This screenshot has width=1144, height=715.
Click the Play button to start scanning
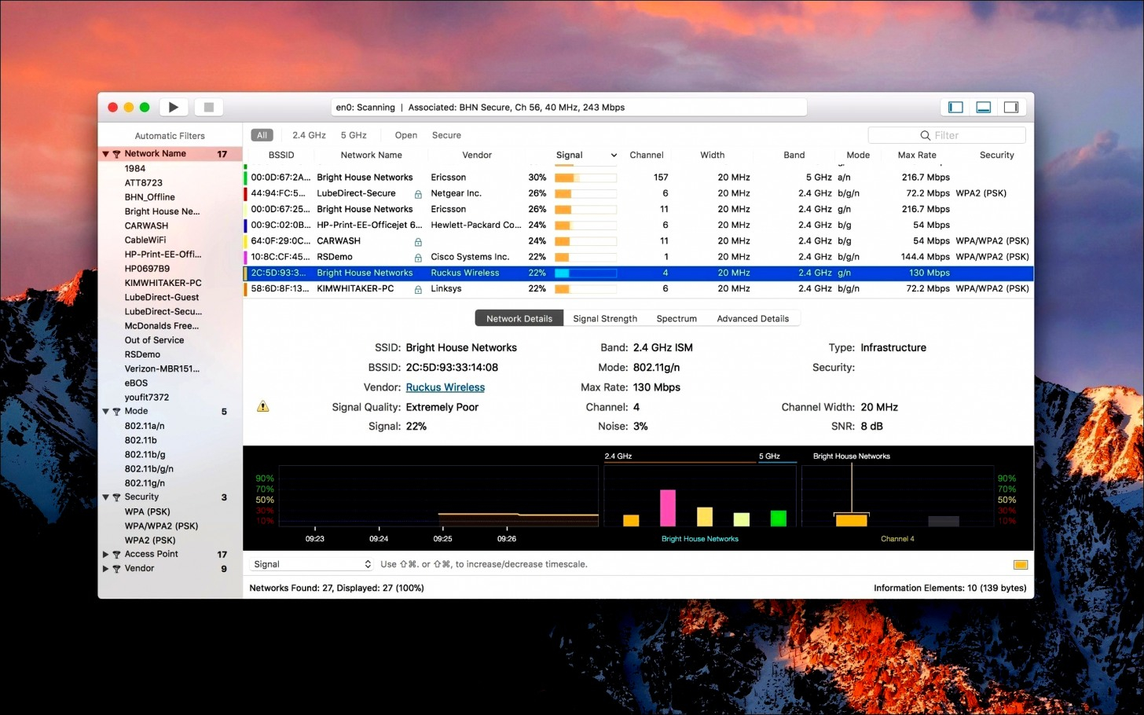pyautogui.click(x=174, y=108)
